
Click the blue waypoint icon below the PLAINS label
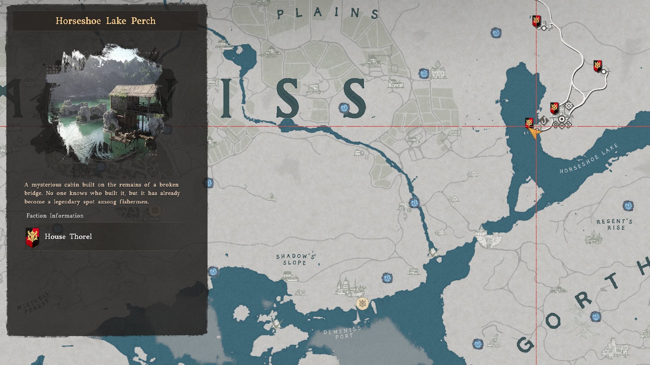(424, 73)
